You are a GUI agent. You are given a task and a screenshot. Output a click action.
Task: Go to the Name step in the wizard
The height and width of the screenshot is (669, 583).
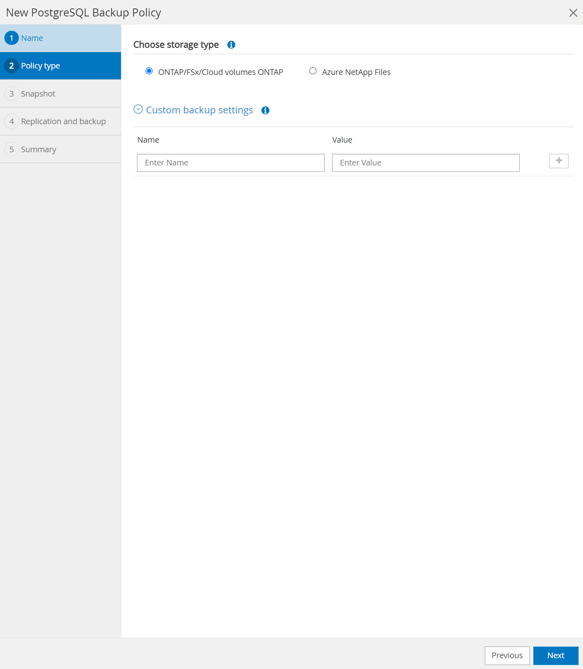point(32,38)
